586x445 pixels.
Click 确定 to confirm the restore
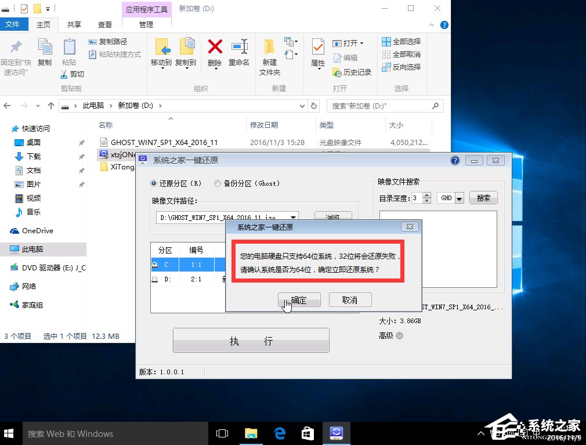tap(299, 299)
